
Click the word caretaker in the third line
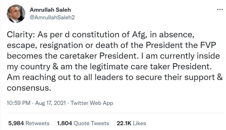pyautogui.click(x=78, y=56)
